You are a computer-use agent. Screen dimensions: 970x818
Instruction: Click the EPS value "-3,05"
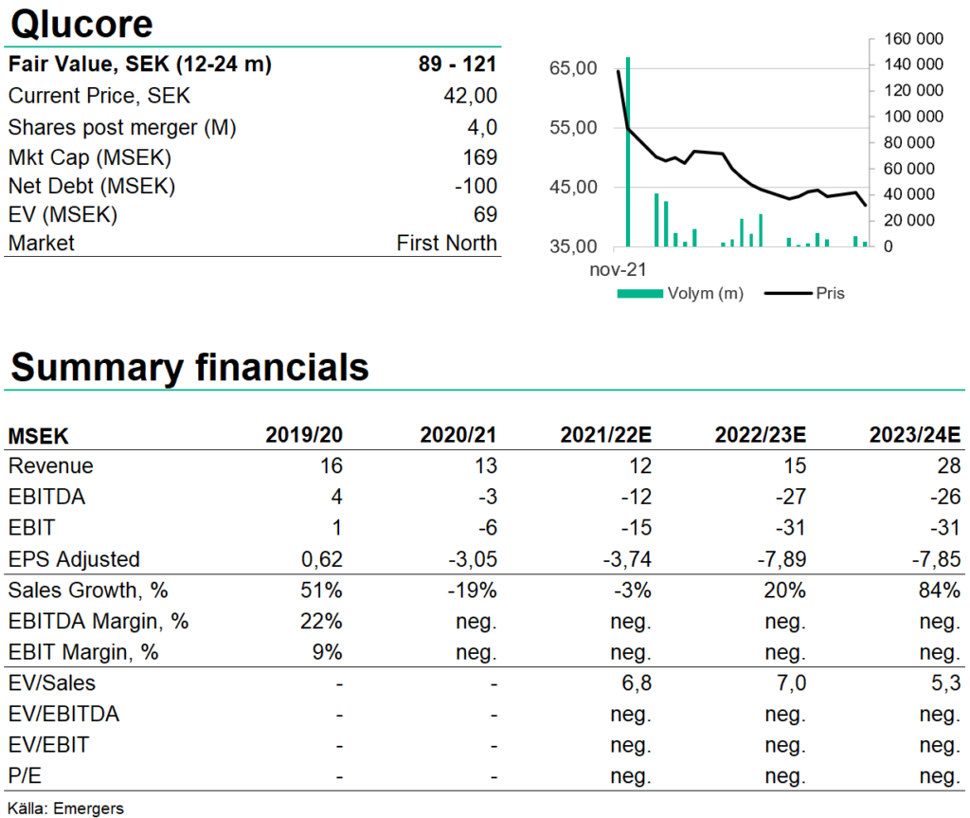473,559
